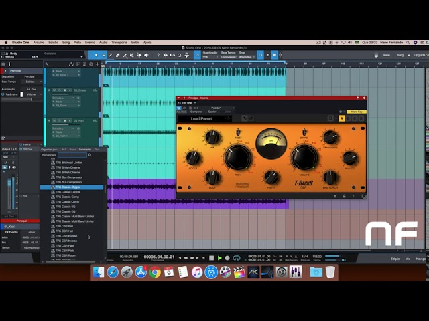Mute the 04_Hat1 track

coord(54,120)
